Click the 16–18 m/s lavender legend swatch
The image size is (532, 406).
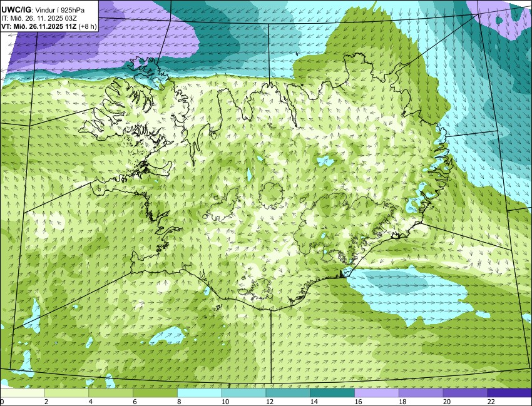point(377,393)
